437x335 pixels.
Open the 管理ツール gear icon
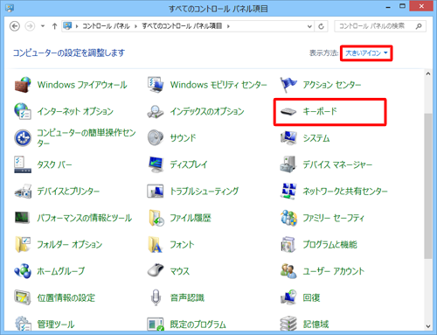23,324
